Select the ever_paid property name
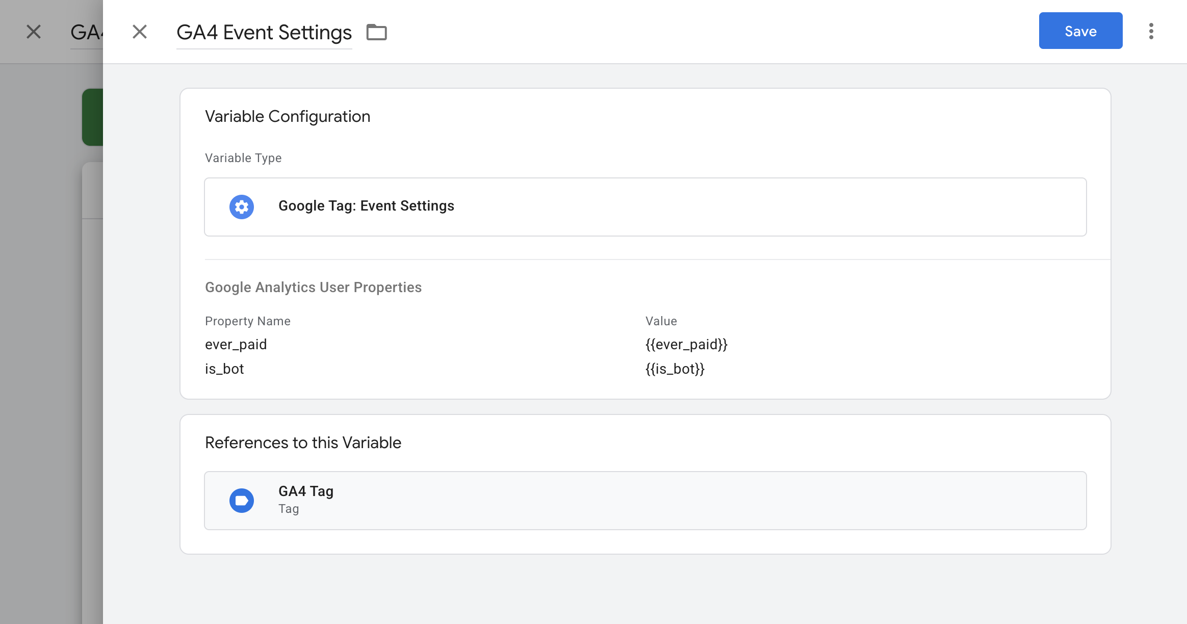Viewport: 1187px width, 624px height. coord(236,344)
